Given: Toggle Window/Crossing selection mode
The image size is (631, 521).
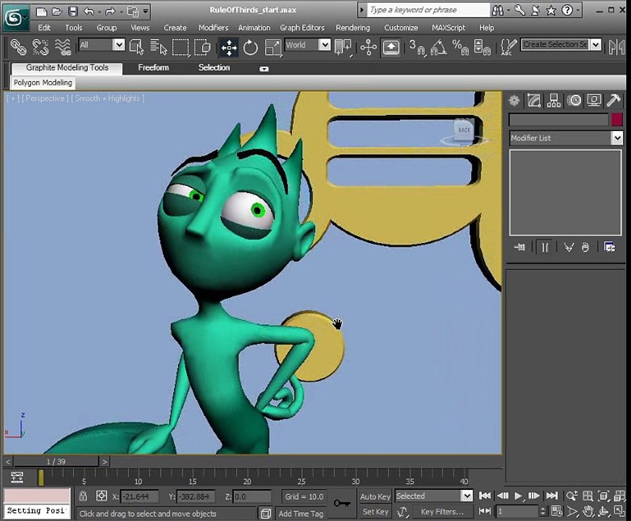Looking at the screenshot, I should pyautogui.click(x=202, y=46).
